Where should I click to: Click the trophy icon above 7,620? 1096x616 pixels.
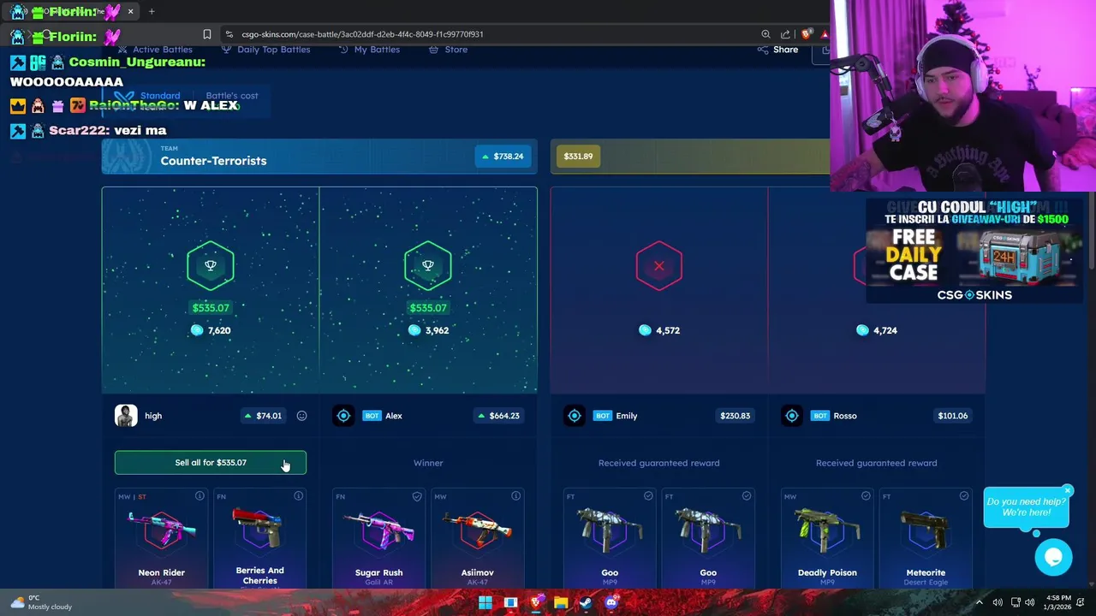click(211, 265)
